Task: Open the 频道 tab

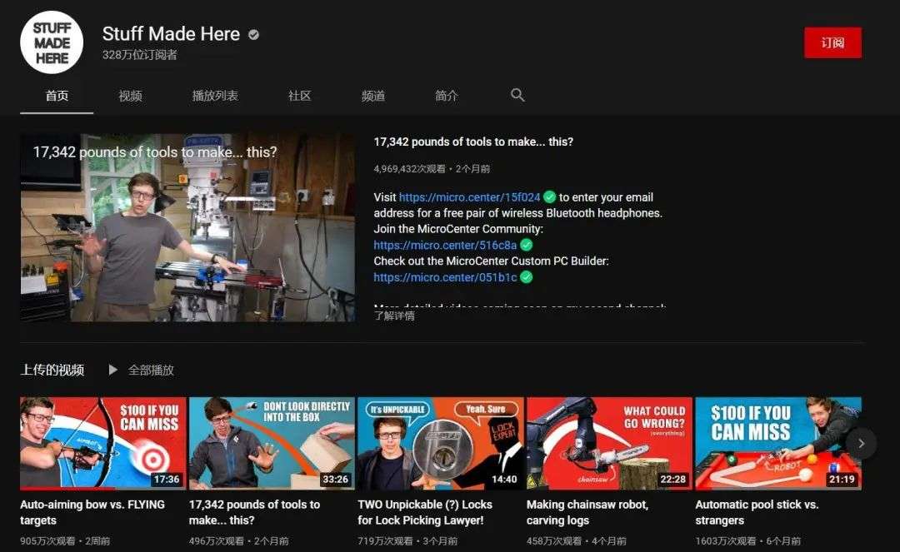Action: [x=373, y=96]
